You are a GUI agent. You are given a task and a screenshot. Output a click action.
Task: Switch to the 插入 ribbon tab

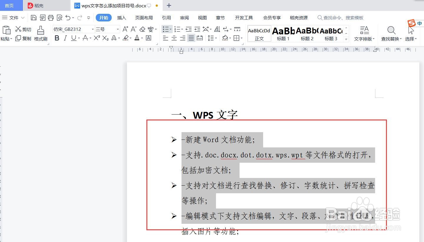pos(121,18)
